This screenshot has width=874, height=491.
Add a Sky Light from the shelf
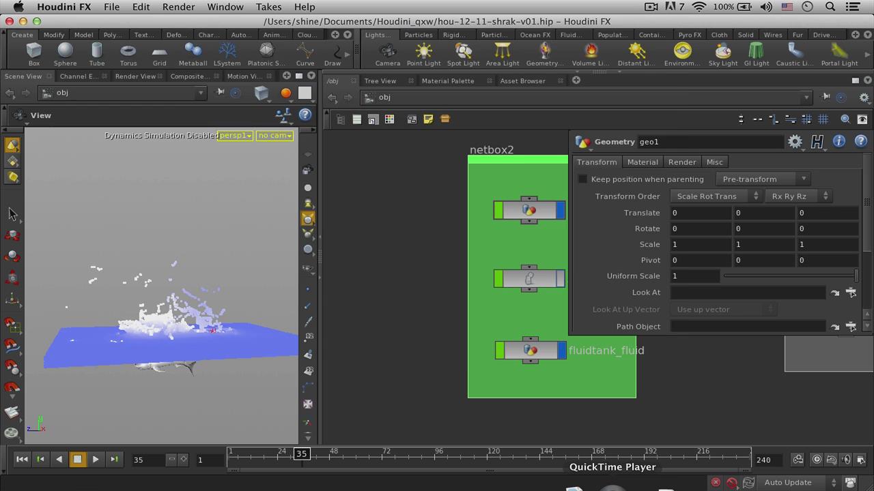722,54
